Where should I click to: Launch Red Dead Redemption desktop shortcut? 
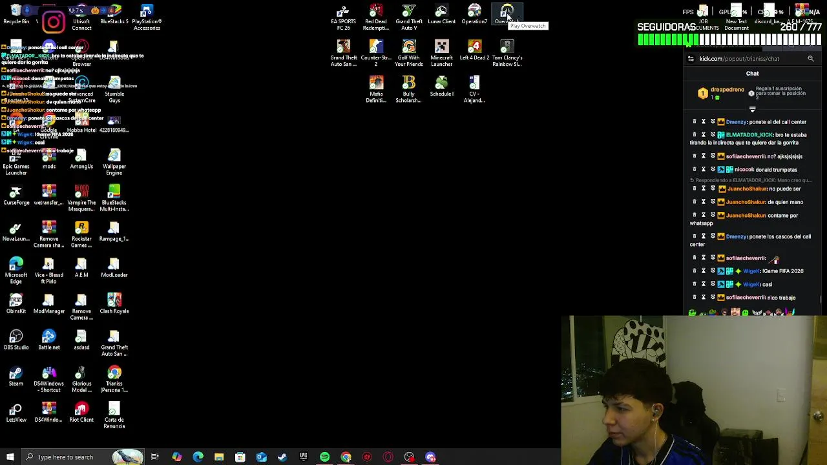(x=376, y=17)
